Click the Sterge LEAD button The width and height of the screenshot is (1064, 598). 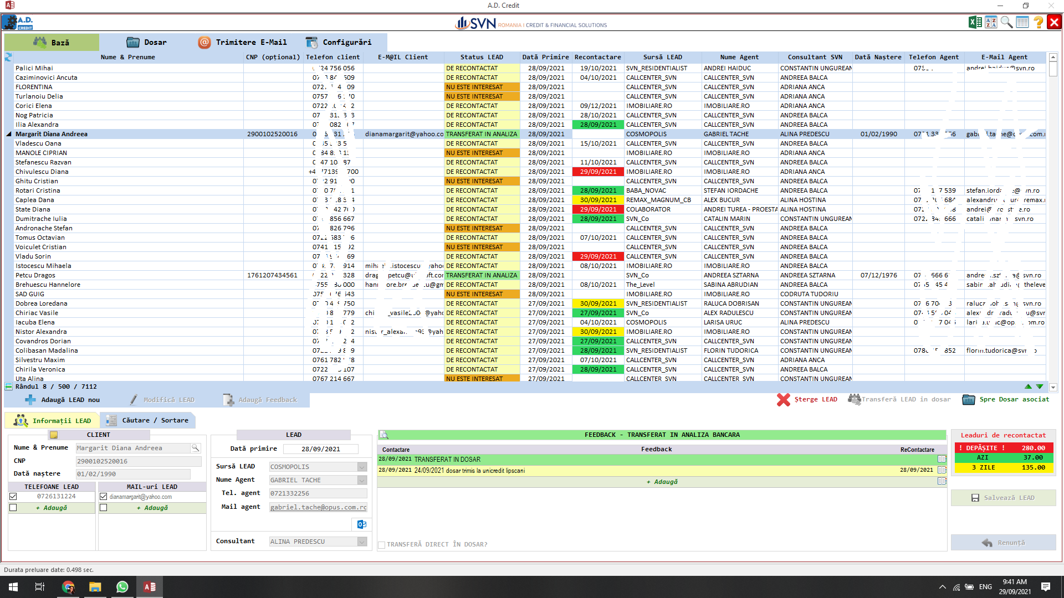(807, 399)
